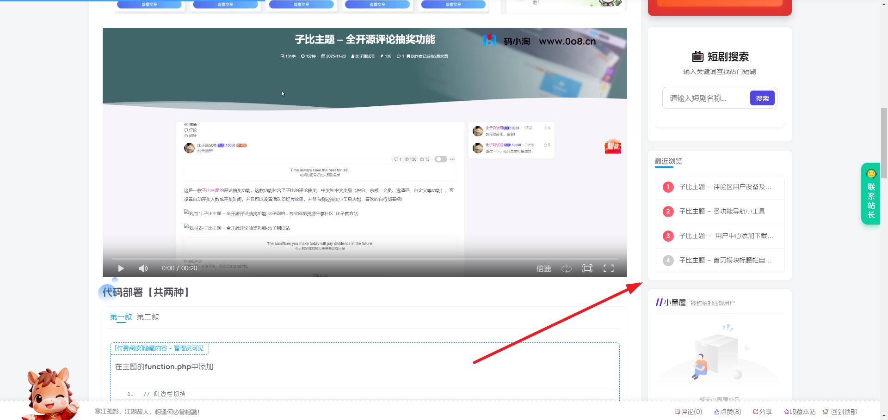Image resolution: width=888 pixels, height=420 pixels.
Task: Click the video title 子比主题 – 全开源评论抽奖功能
Action: (x=365, y=40)
